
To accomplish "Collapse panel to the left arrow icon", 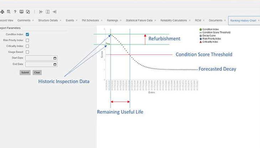I will click(41, 12).
